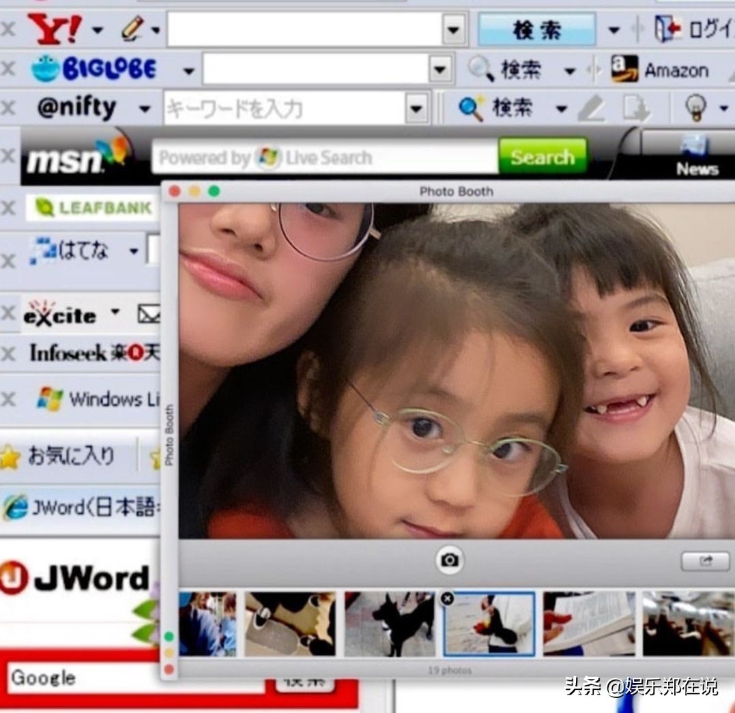Click the excite logo
The height and width of the screenshot is (713, 735).
(59, 314)
